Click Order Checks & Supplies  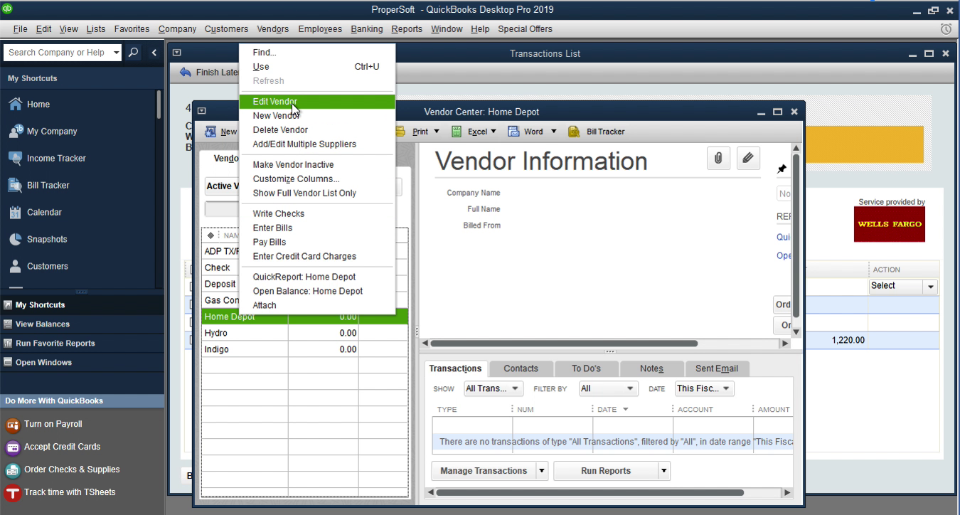tap(62, 469)
